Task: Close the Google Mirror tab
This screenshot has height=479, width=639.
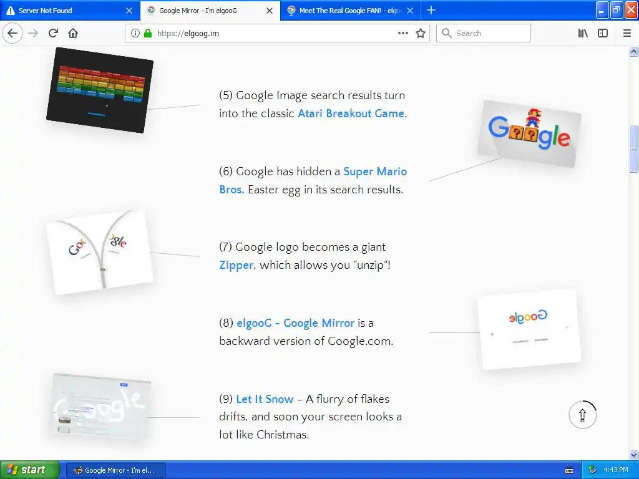Action: [270, 11]
